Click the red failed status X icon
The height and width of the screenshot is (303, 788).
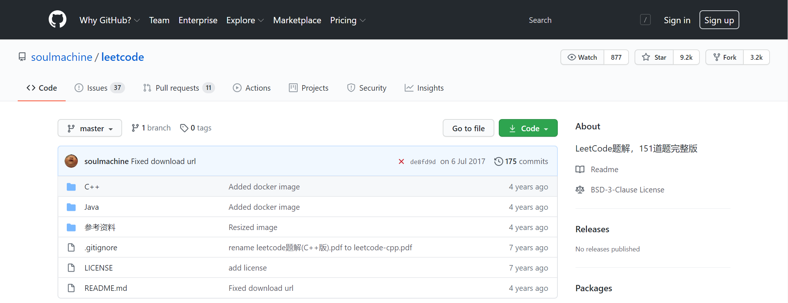[401, 161]
